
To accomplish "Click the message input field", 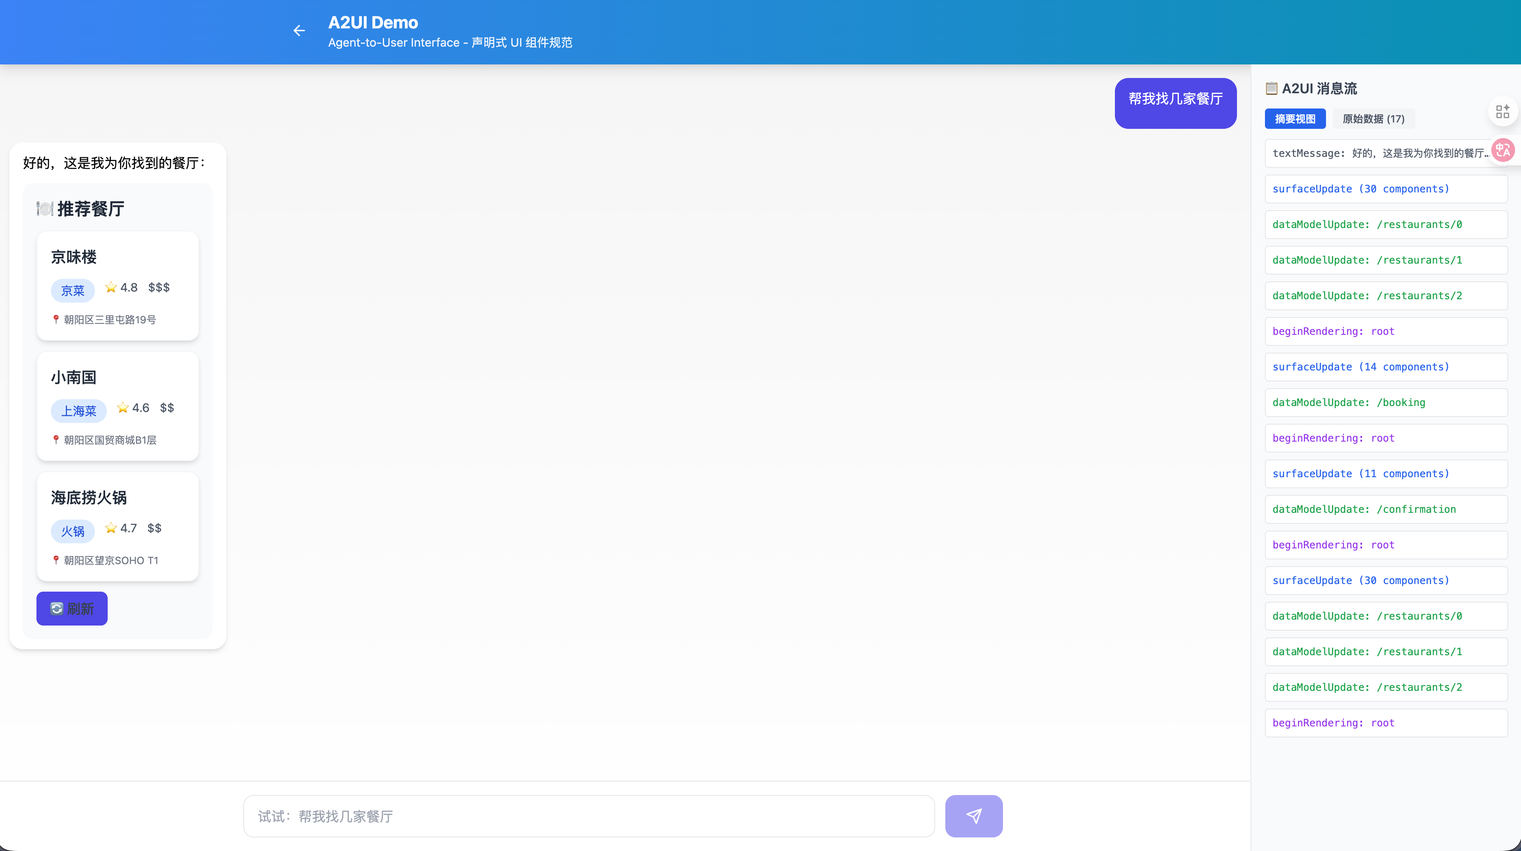I will click(x=589, y=815).
